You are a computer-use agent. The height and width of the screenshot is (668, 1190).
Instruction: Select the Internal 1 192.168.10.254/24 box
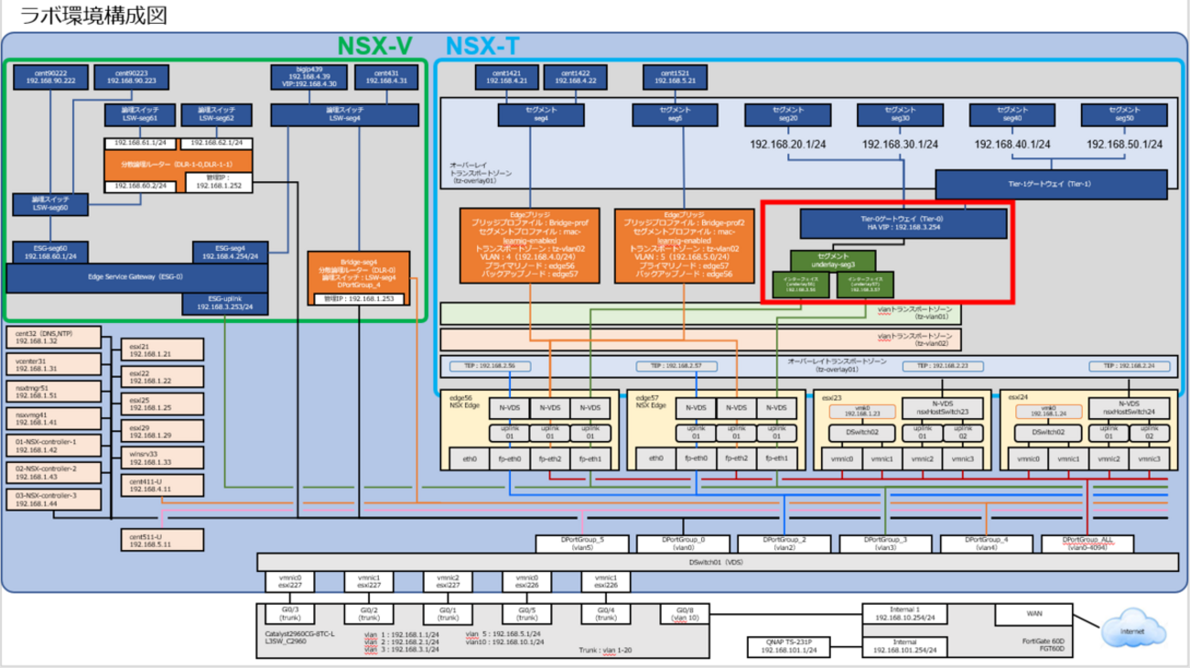click(903, 613)
